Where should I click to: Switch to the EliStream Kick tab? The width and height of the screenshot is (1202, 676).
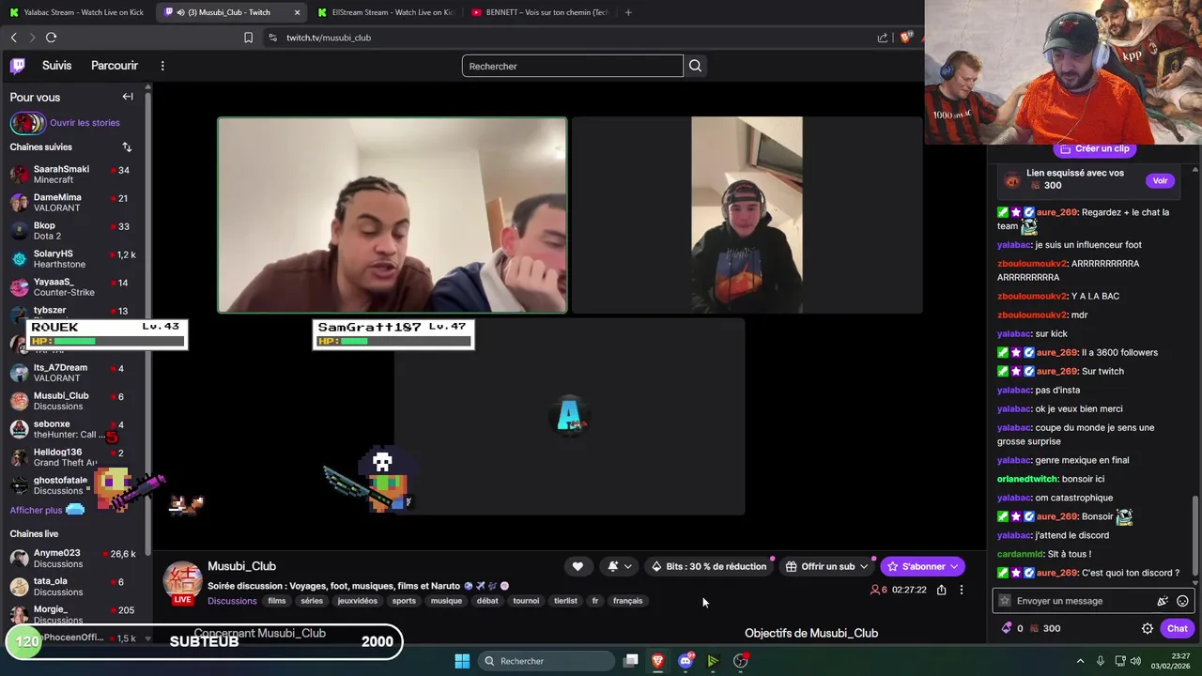[x=385, y=12]
